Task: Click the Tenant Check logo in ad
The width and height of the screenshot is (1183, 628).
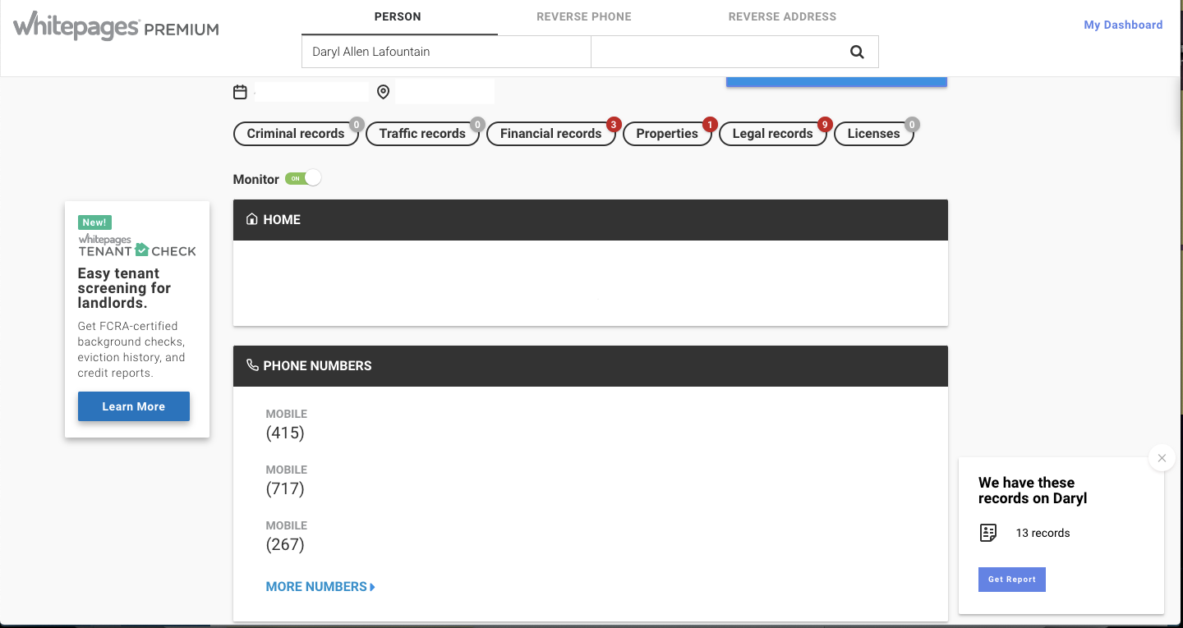Action: tap(137, 245)
